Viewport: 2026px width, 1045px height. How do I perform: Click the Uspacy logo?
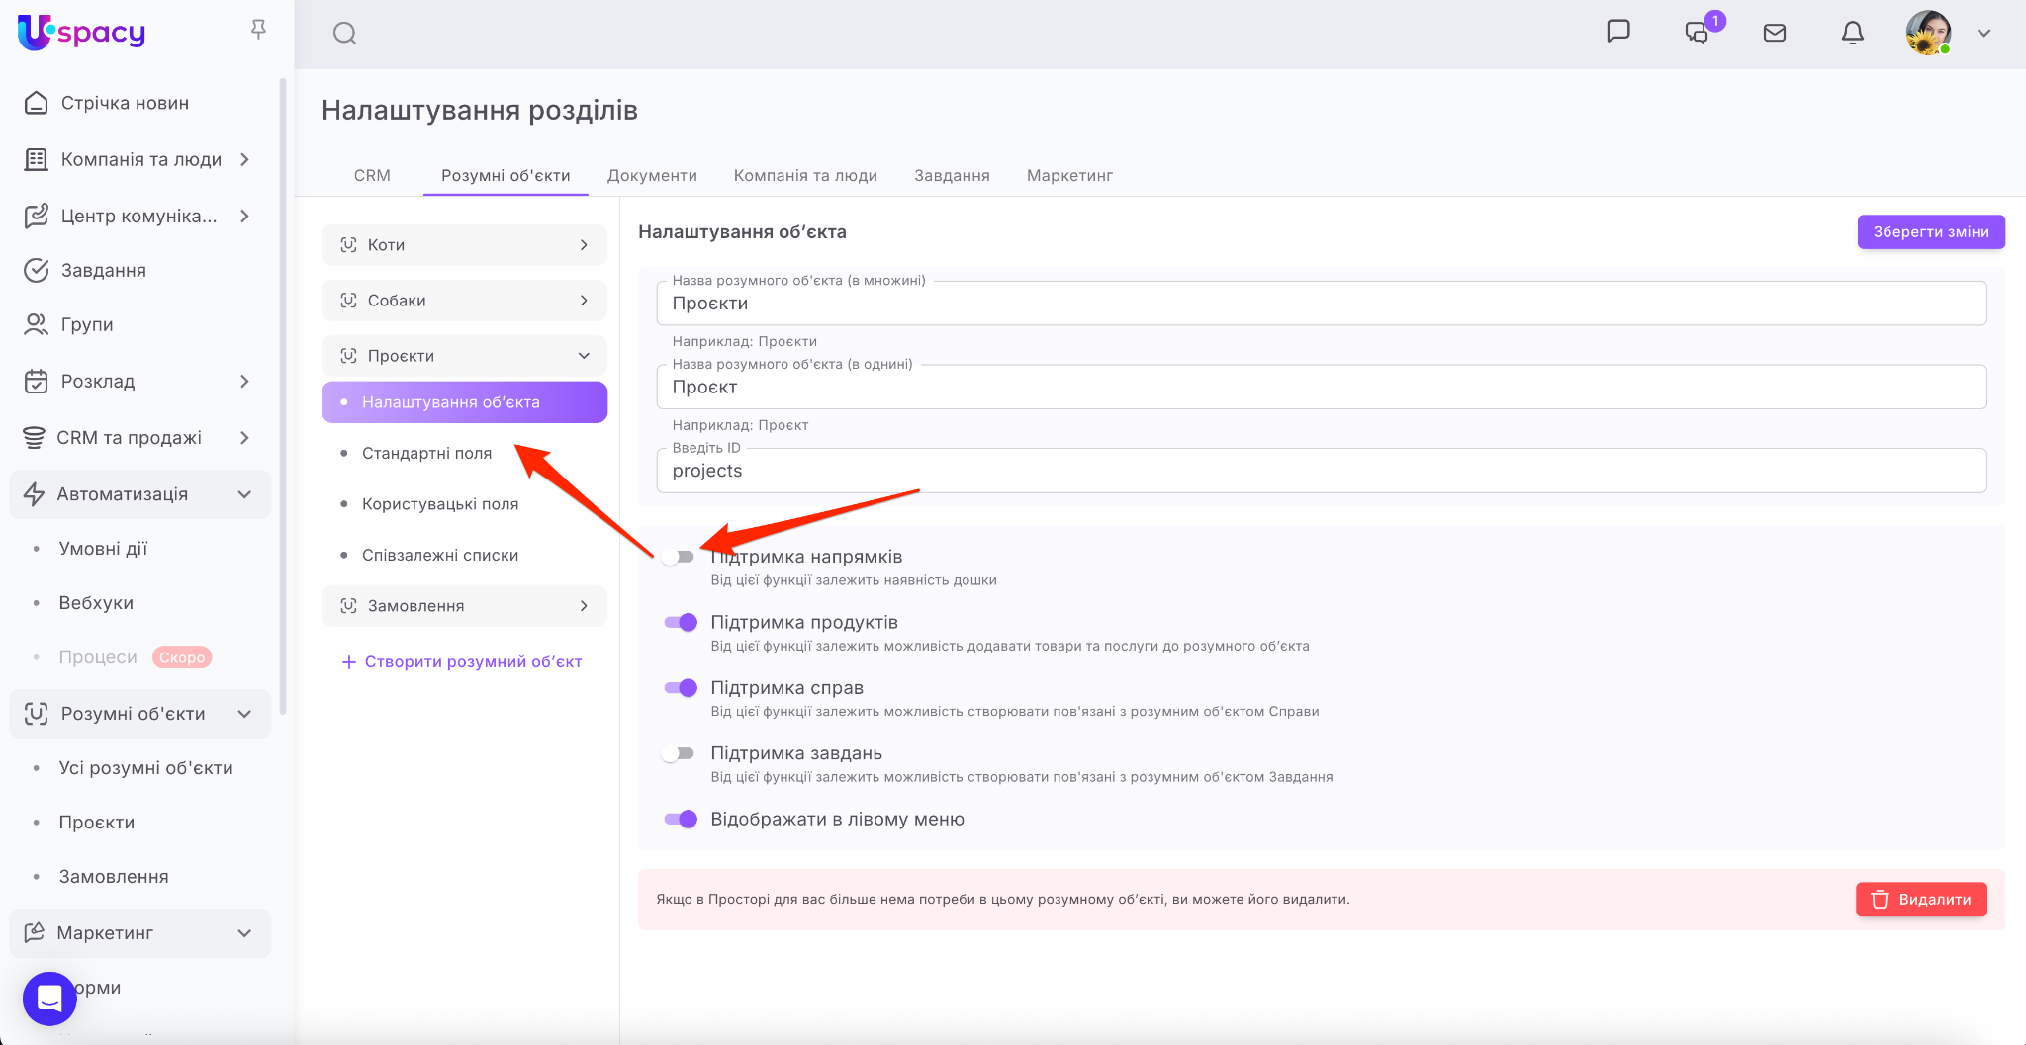point(82,33)
